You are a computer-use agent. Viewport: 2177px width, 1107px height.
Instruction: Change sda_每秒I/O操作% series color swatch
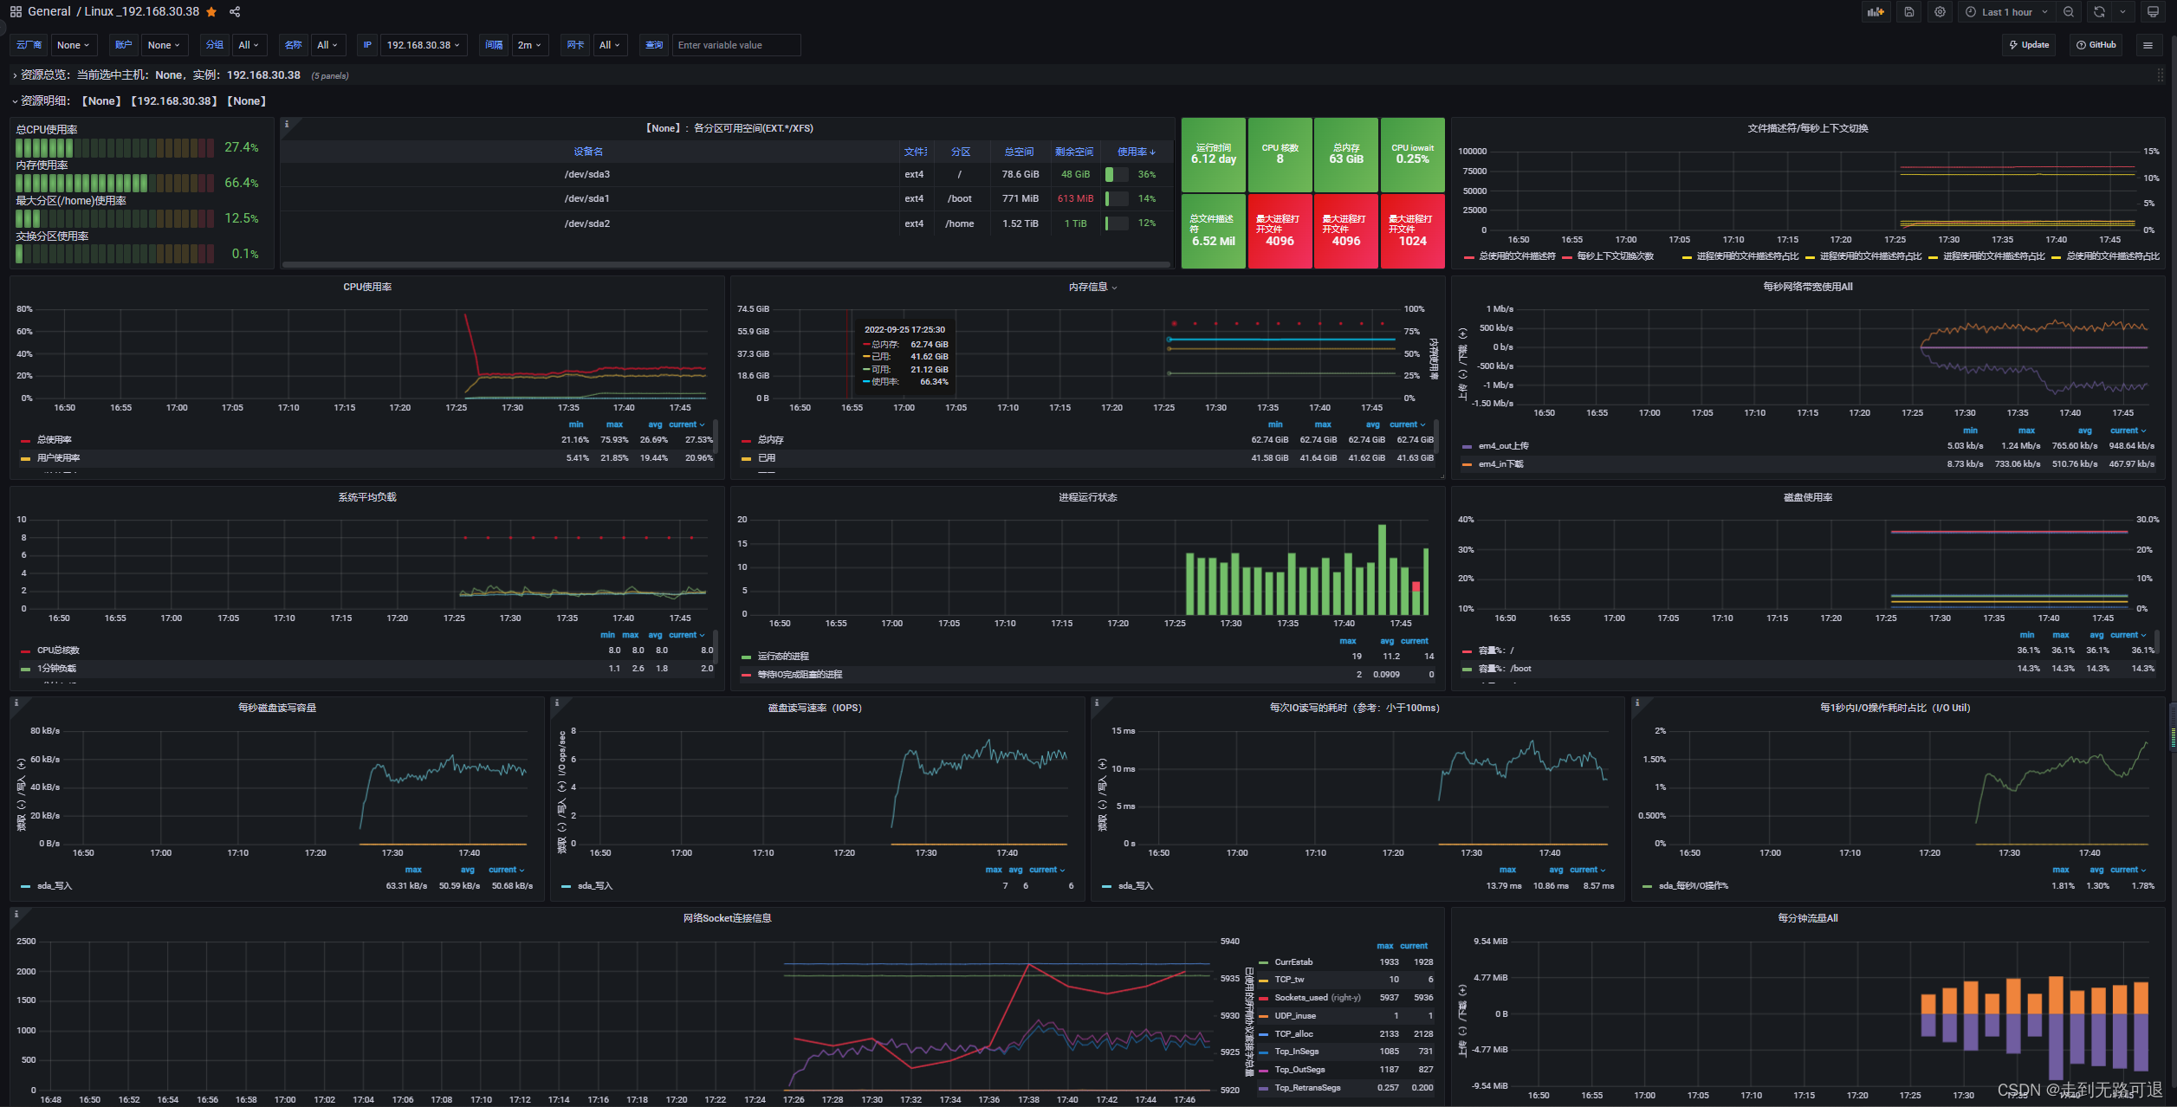pos(1648,886)
